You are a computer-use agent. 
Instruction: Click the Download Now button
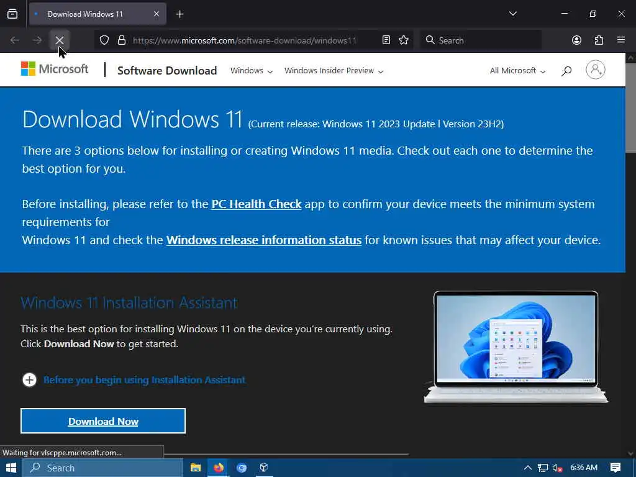(103, 421)
